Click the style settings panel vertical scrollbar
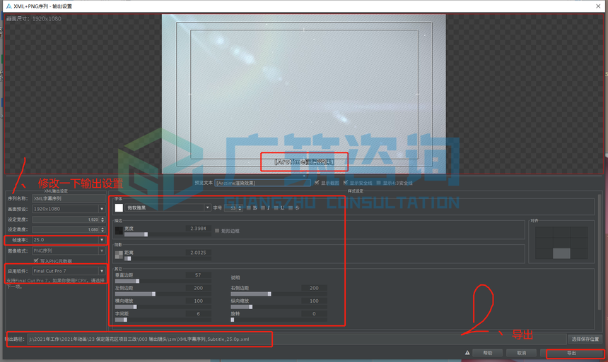 click(601, 252)
